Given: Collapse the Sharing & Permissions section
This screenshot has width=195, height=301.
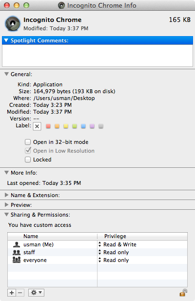Looking at the screenshot, I should pyautogui.click(x=6, y=215).
